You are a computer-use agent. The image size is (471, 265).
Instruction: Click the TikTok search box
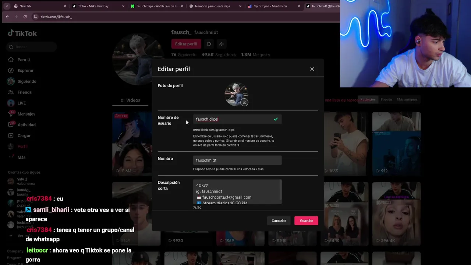tap(31, 47)
